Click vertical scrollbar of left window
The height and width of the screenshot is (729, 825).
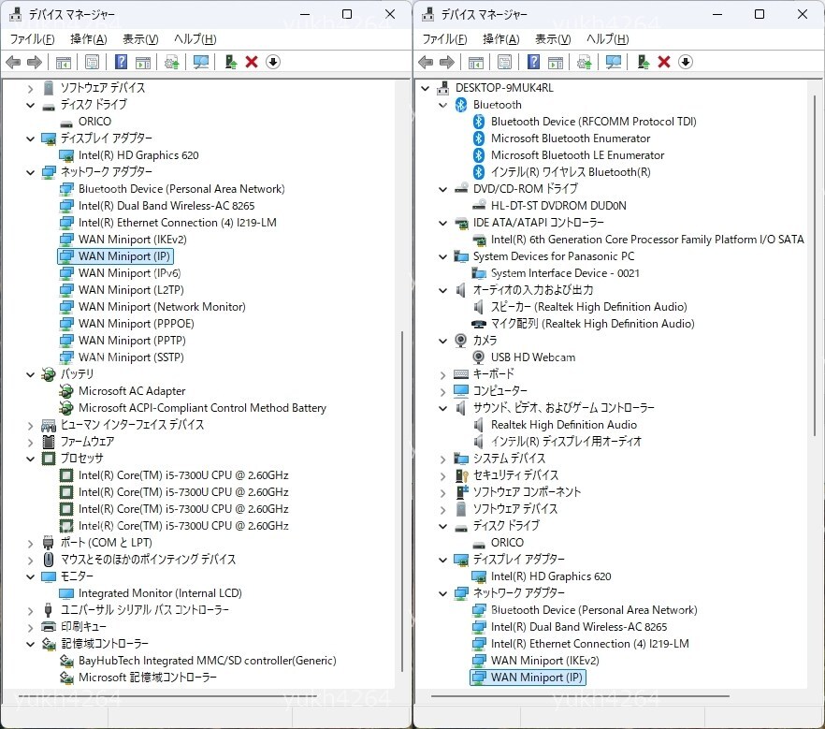(x=402, y=501)
